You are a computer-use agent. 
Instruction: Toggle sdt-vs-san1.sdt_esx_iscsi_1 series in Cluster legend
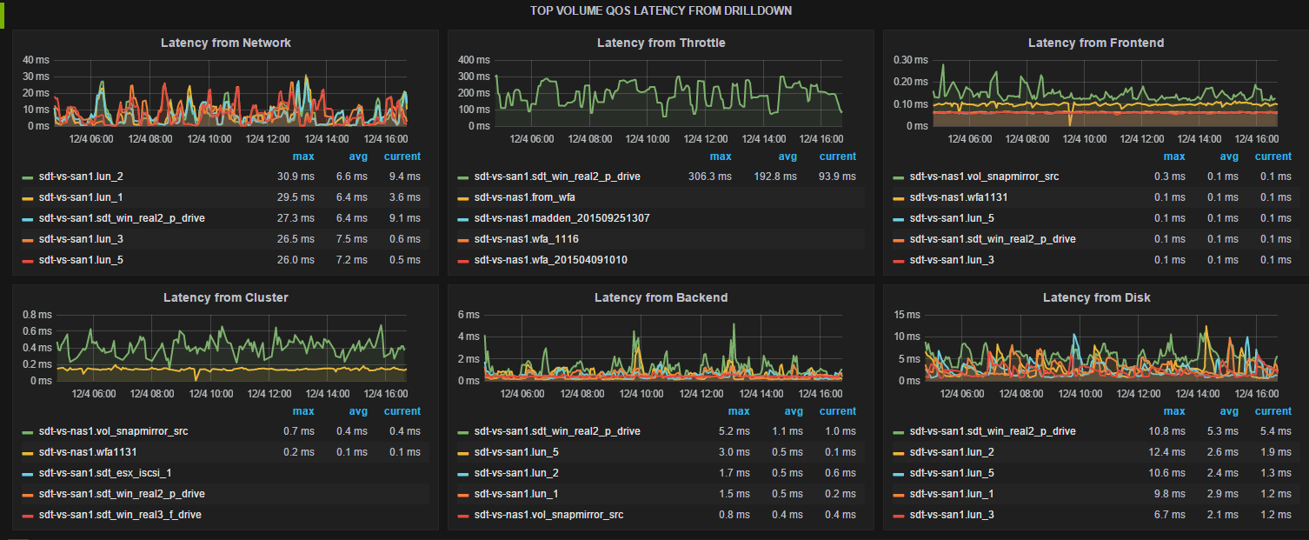[104, 473]
